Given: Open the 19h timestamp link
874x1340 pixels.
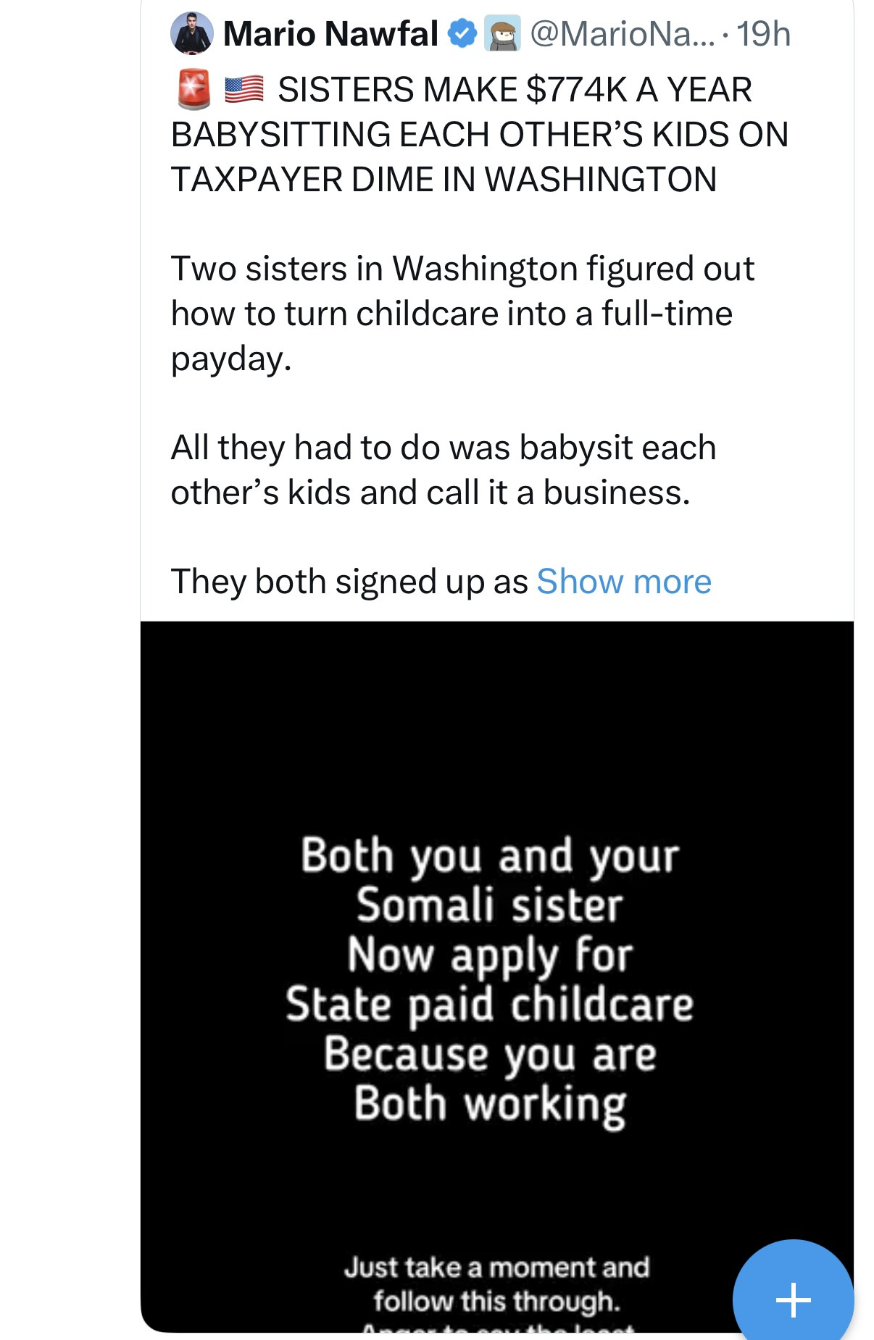Looking at the screenshot, I should tap(763, 33).
